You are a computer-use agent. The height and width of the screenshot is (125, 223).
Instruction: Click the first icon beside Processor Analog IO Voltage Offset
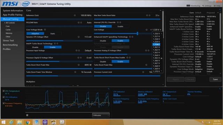tap(146, 51)
